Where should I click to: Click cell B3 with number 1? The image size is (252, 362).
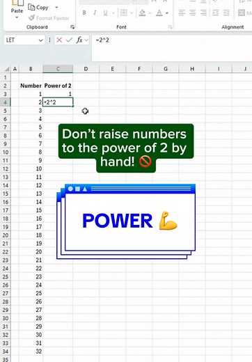point(31,94)
